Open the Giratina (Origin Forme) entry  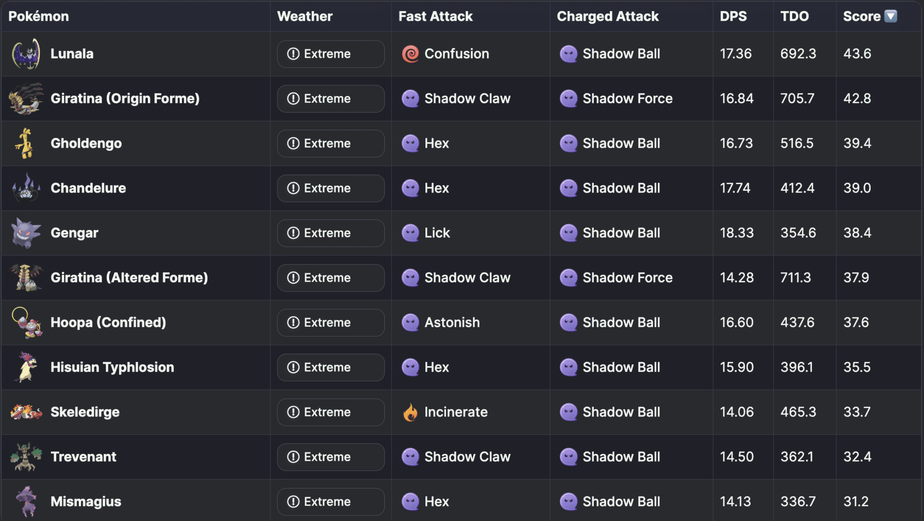tap(125, 99)
